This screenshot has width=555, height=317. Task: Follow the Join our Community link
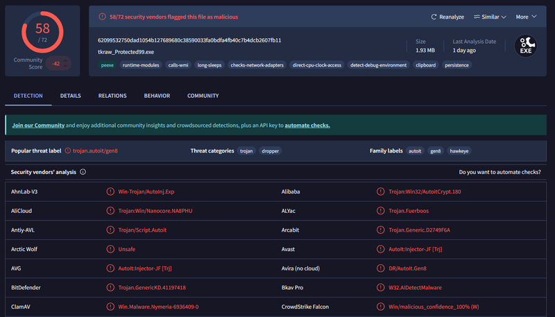pos(38,126)
